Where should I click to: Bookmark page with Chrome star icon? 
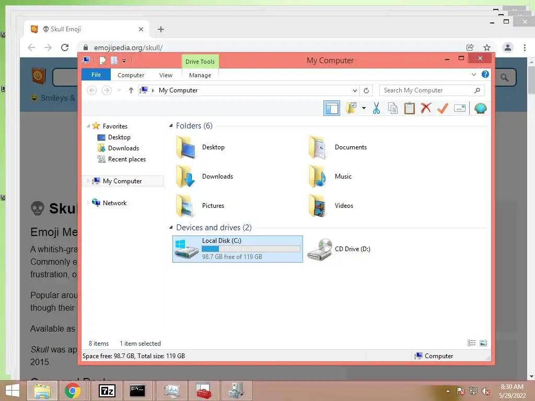coord(487,48)
